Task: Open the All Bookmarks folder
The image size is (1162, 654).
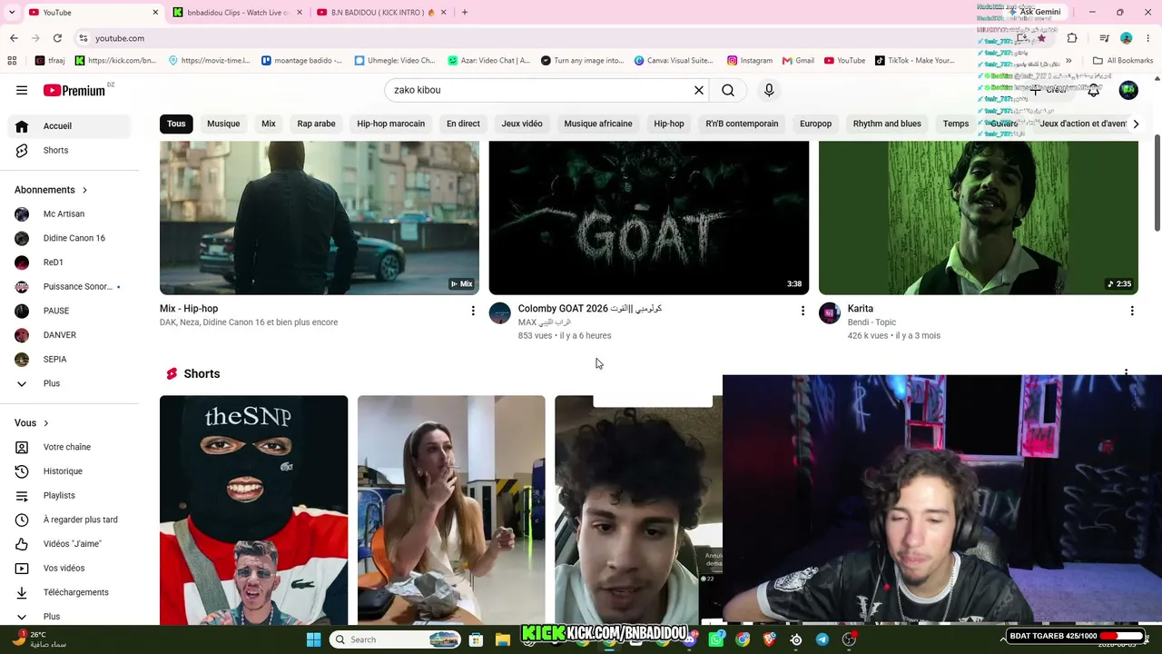Action: 1123,61
